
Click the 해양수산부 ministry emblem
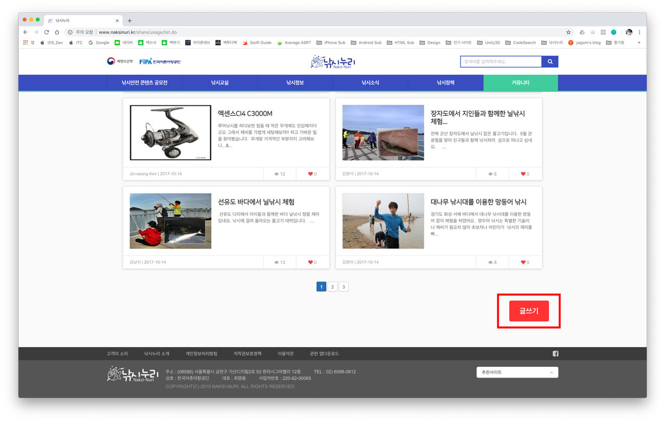tap(118, 60)
